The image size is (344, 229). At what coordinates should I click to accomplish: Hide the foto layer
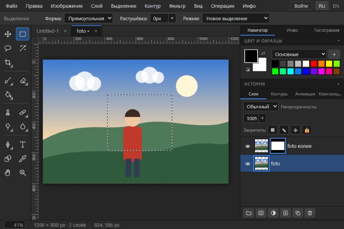coord(248,164)
